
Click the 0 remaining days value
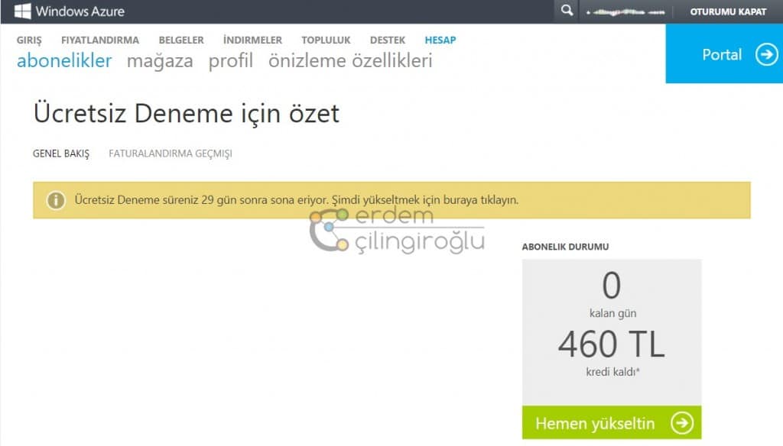pos(612,286)
